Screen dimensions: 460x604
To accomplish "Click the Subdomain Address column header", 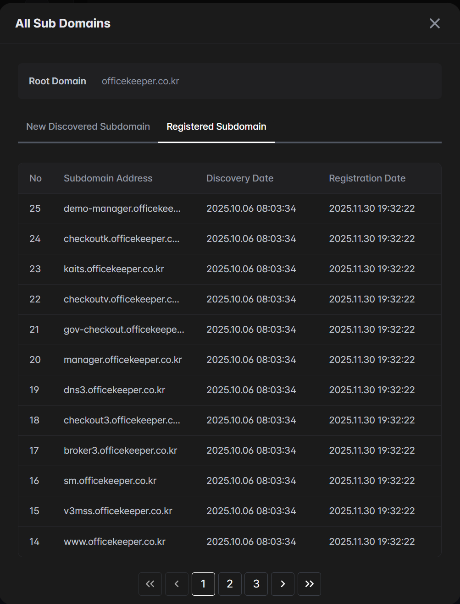I will [x=108, y=178].
